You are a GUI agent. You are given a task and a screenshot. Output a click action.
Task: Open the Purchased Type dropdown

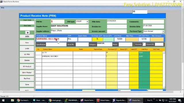[163, 31]
